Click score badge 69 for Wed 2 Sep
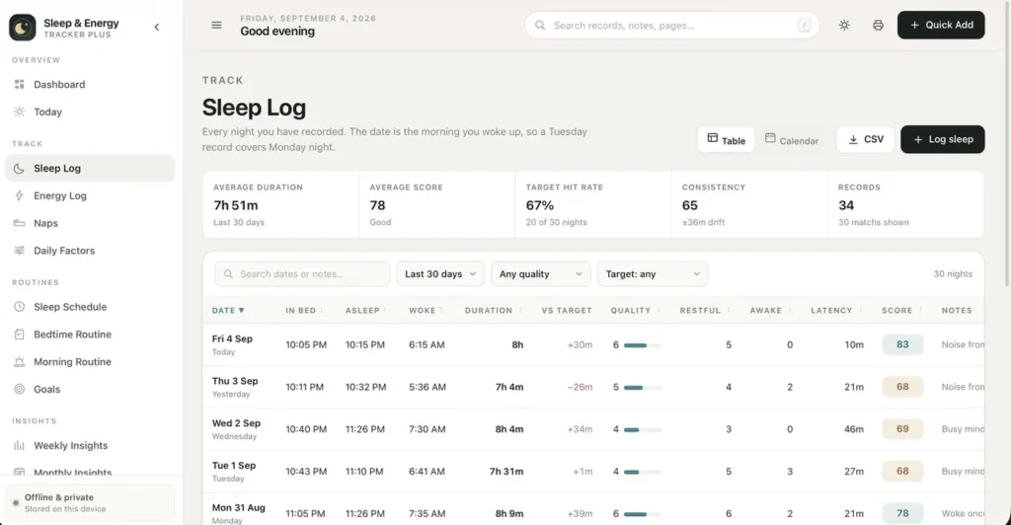This screenshot has height=525, width=1011. [902, 429]
